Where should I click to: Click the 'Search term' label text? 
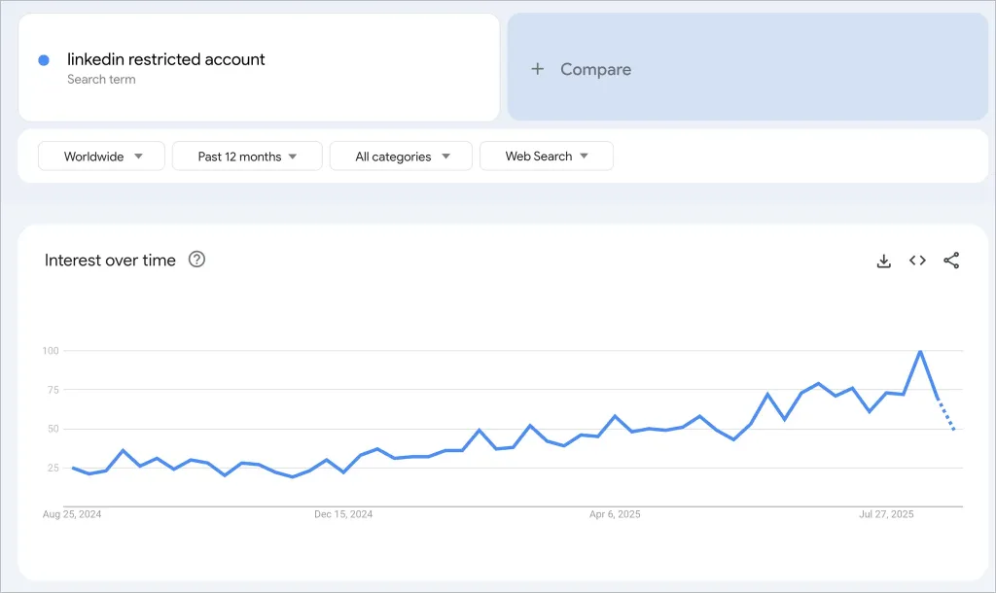click(x=101, y=80)
